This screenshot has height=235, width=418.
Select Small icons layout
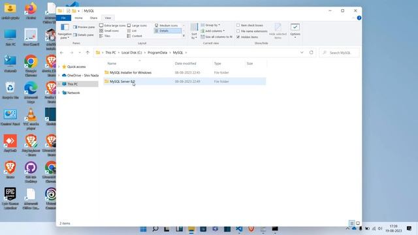(109, 31)
